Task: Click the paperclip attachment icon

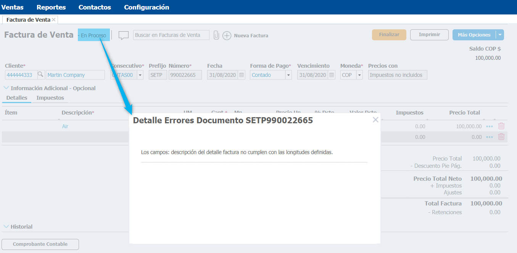Action: click(216, 35)
